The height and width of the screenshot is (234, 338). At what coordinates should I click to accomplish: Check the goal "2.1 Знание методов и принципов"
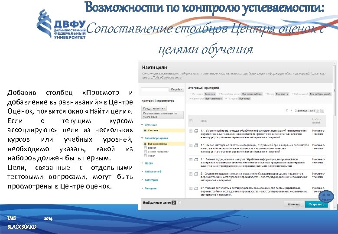pyautogui.click(x=191, y=174)
